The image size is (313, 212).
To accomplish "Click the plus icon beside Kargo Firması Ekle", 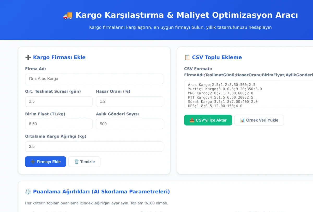I will [28, 58].
